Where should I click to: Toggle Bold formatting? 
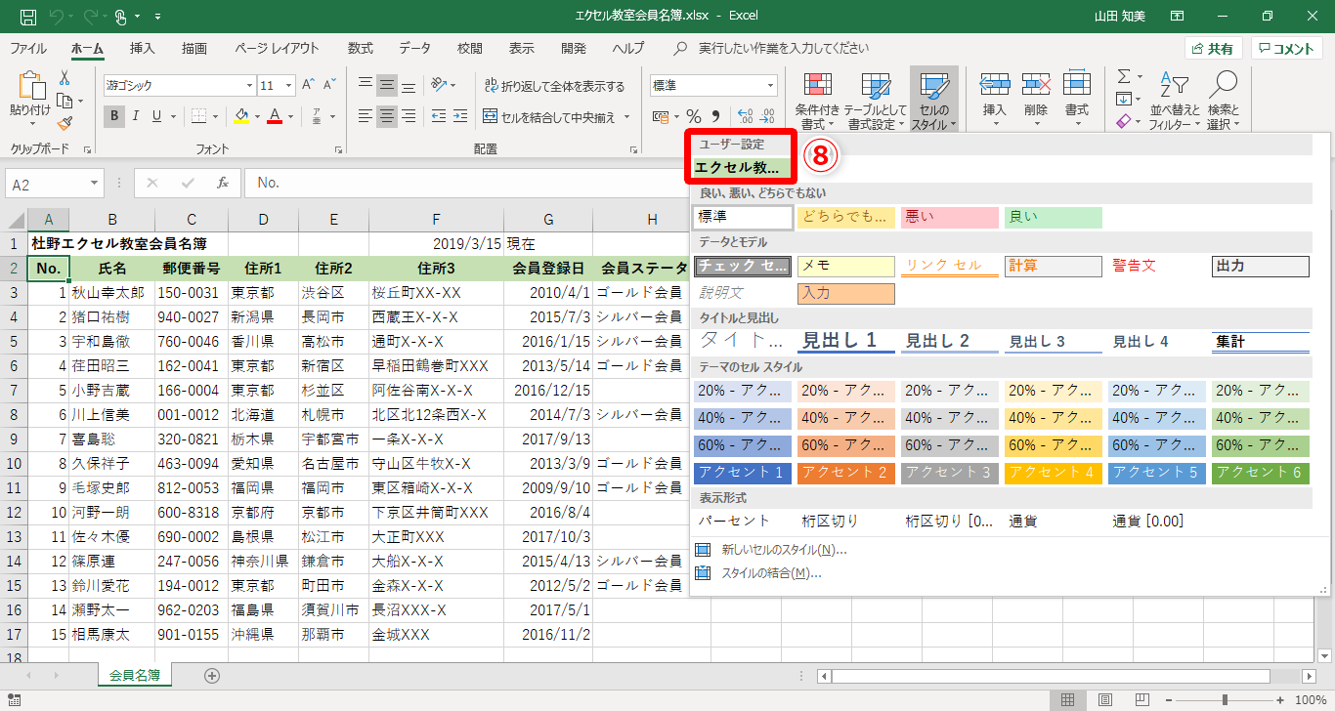click(x=114, y=116)
